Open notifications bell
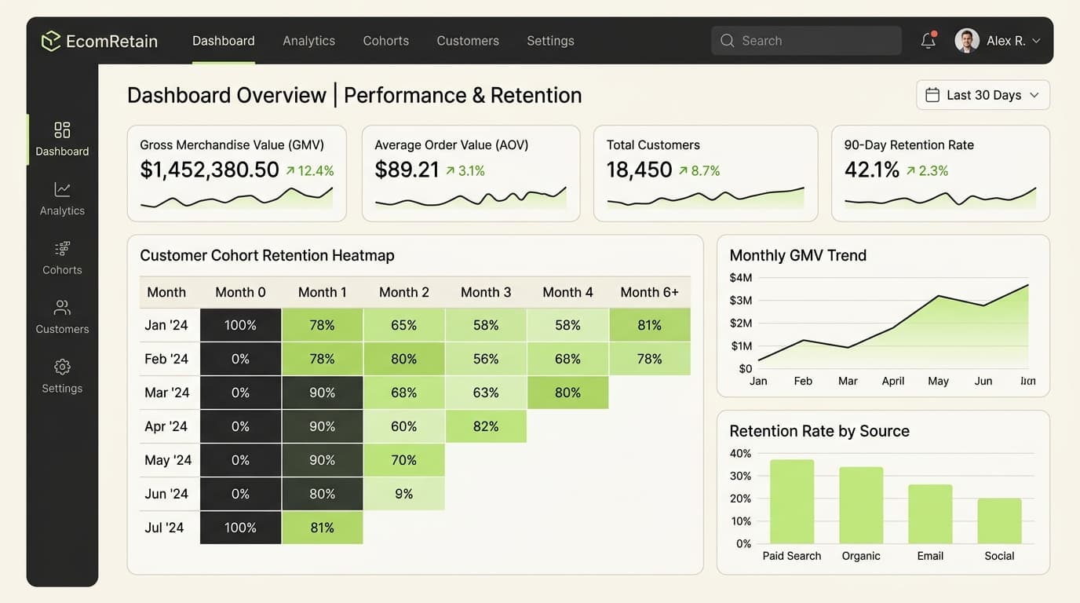This screenshot has height=603, width=1080. click(929, 41)
